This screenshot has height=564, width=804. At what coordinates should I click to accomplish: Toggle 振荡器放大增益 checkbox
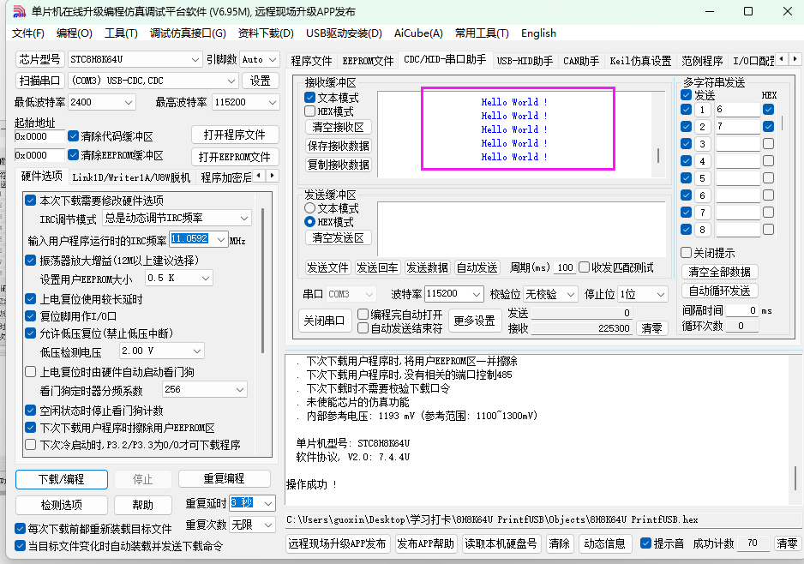pos(31,260)
